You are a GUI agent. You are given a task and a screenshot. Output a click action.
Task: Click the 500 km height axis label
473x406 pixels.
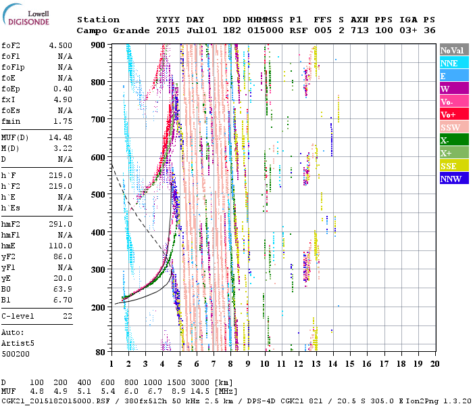(98, 195)
